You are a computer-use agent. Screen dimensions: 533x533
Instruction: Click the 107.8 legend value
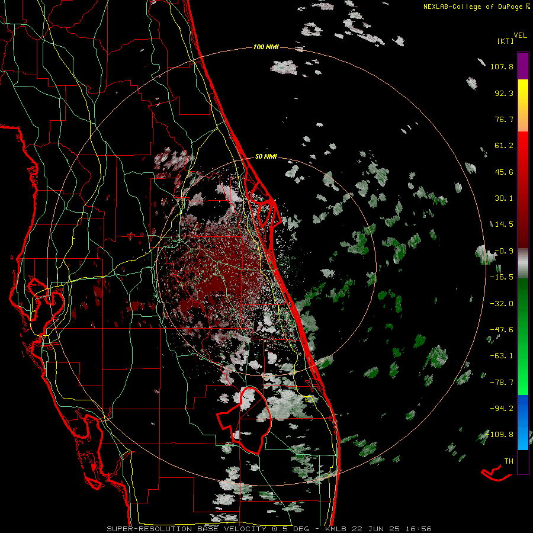tap(502, 66)
